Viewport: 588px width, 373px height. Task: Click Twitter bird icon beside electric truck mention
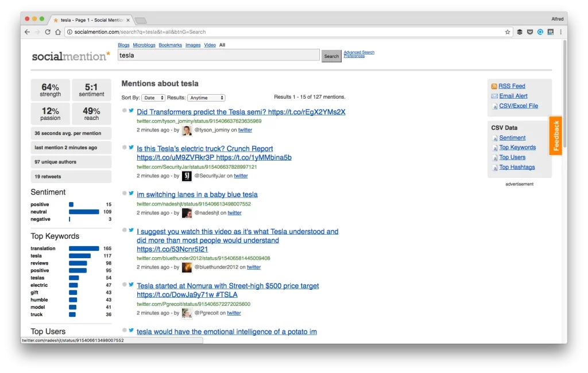[x=131, y=147]
